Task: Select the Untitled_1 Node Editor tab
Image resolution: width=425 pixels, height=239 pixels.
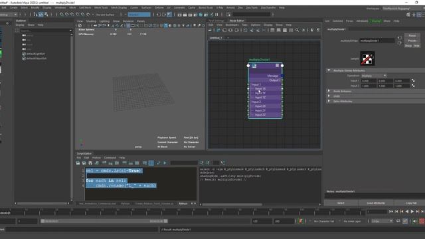Action: click(216, 38)
